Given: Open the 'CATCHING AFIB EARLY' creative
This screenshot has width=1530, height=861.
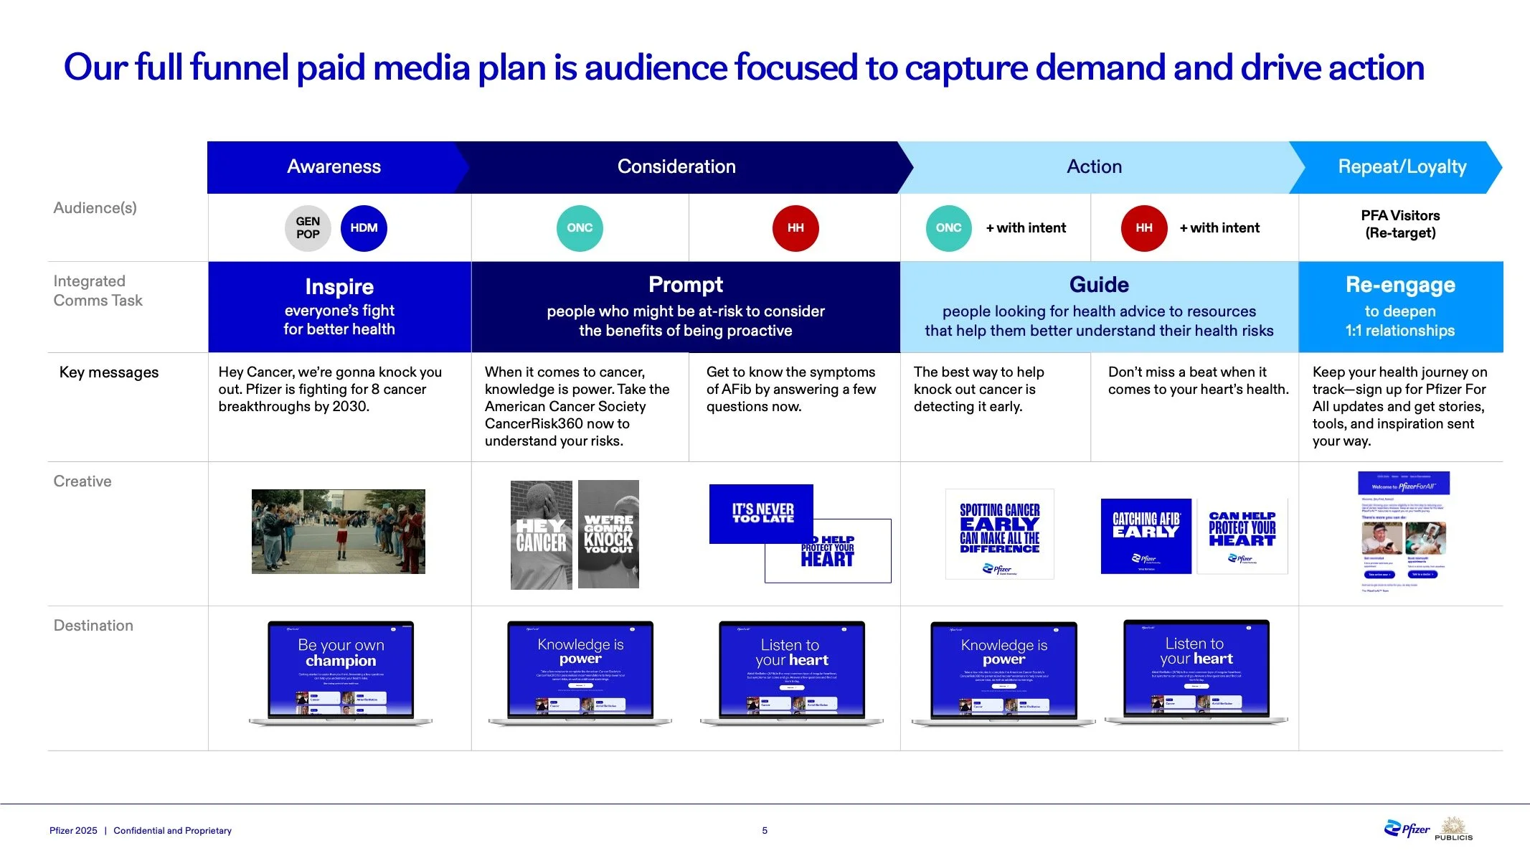Looking at the screenshot, I should (x=1146, y=536).
